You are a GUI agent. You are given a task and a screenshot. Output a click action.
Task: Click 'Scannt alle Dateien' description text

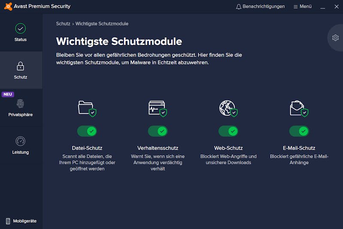click(x=87, y=163)
